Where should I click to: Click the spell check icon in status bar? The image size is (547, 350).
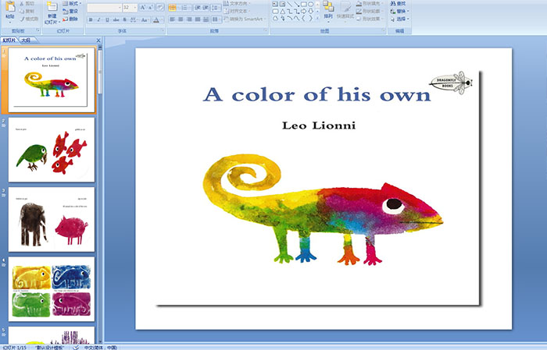(x=76, y=347)
